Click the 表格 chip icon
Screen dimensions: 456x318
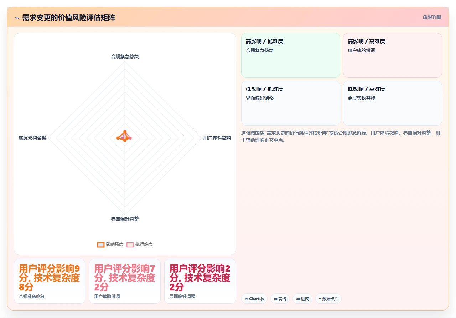(x=275, y=299)
